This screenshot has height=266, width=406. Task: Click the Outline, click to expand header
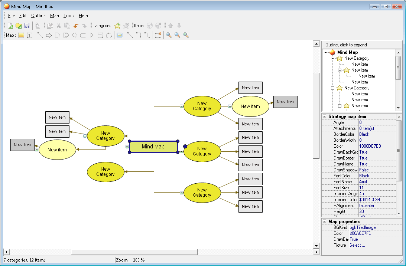346,45
